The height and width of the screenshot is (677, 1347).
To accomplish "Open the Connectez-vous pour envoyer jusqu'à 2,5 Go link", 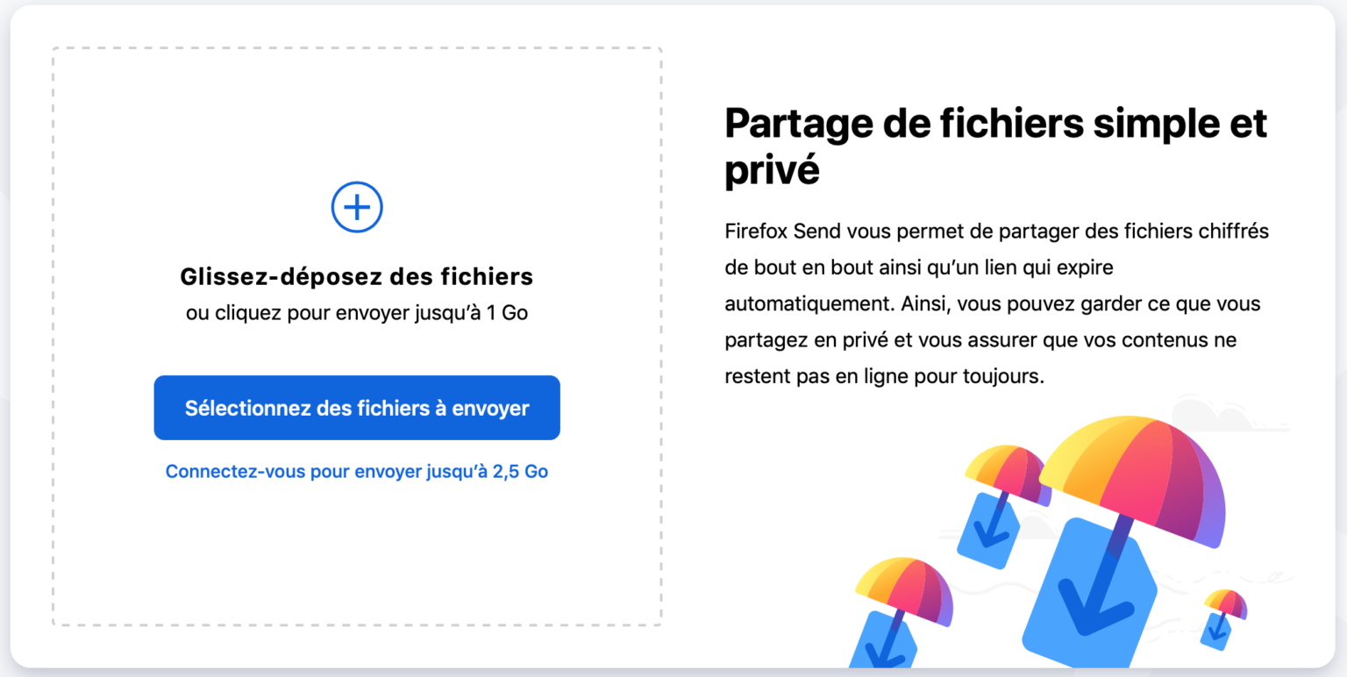I will coord(357,472).
